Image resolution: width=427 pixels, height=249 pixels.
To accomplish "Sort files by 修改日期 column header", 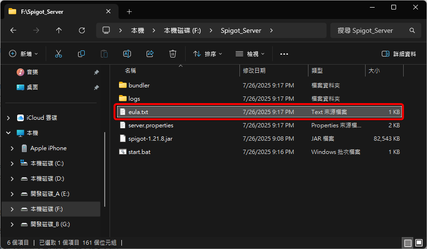I will coord(254,70).
